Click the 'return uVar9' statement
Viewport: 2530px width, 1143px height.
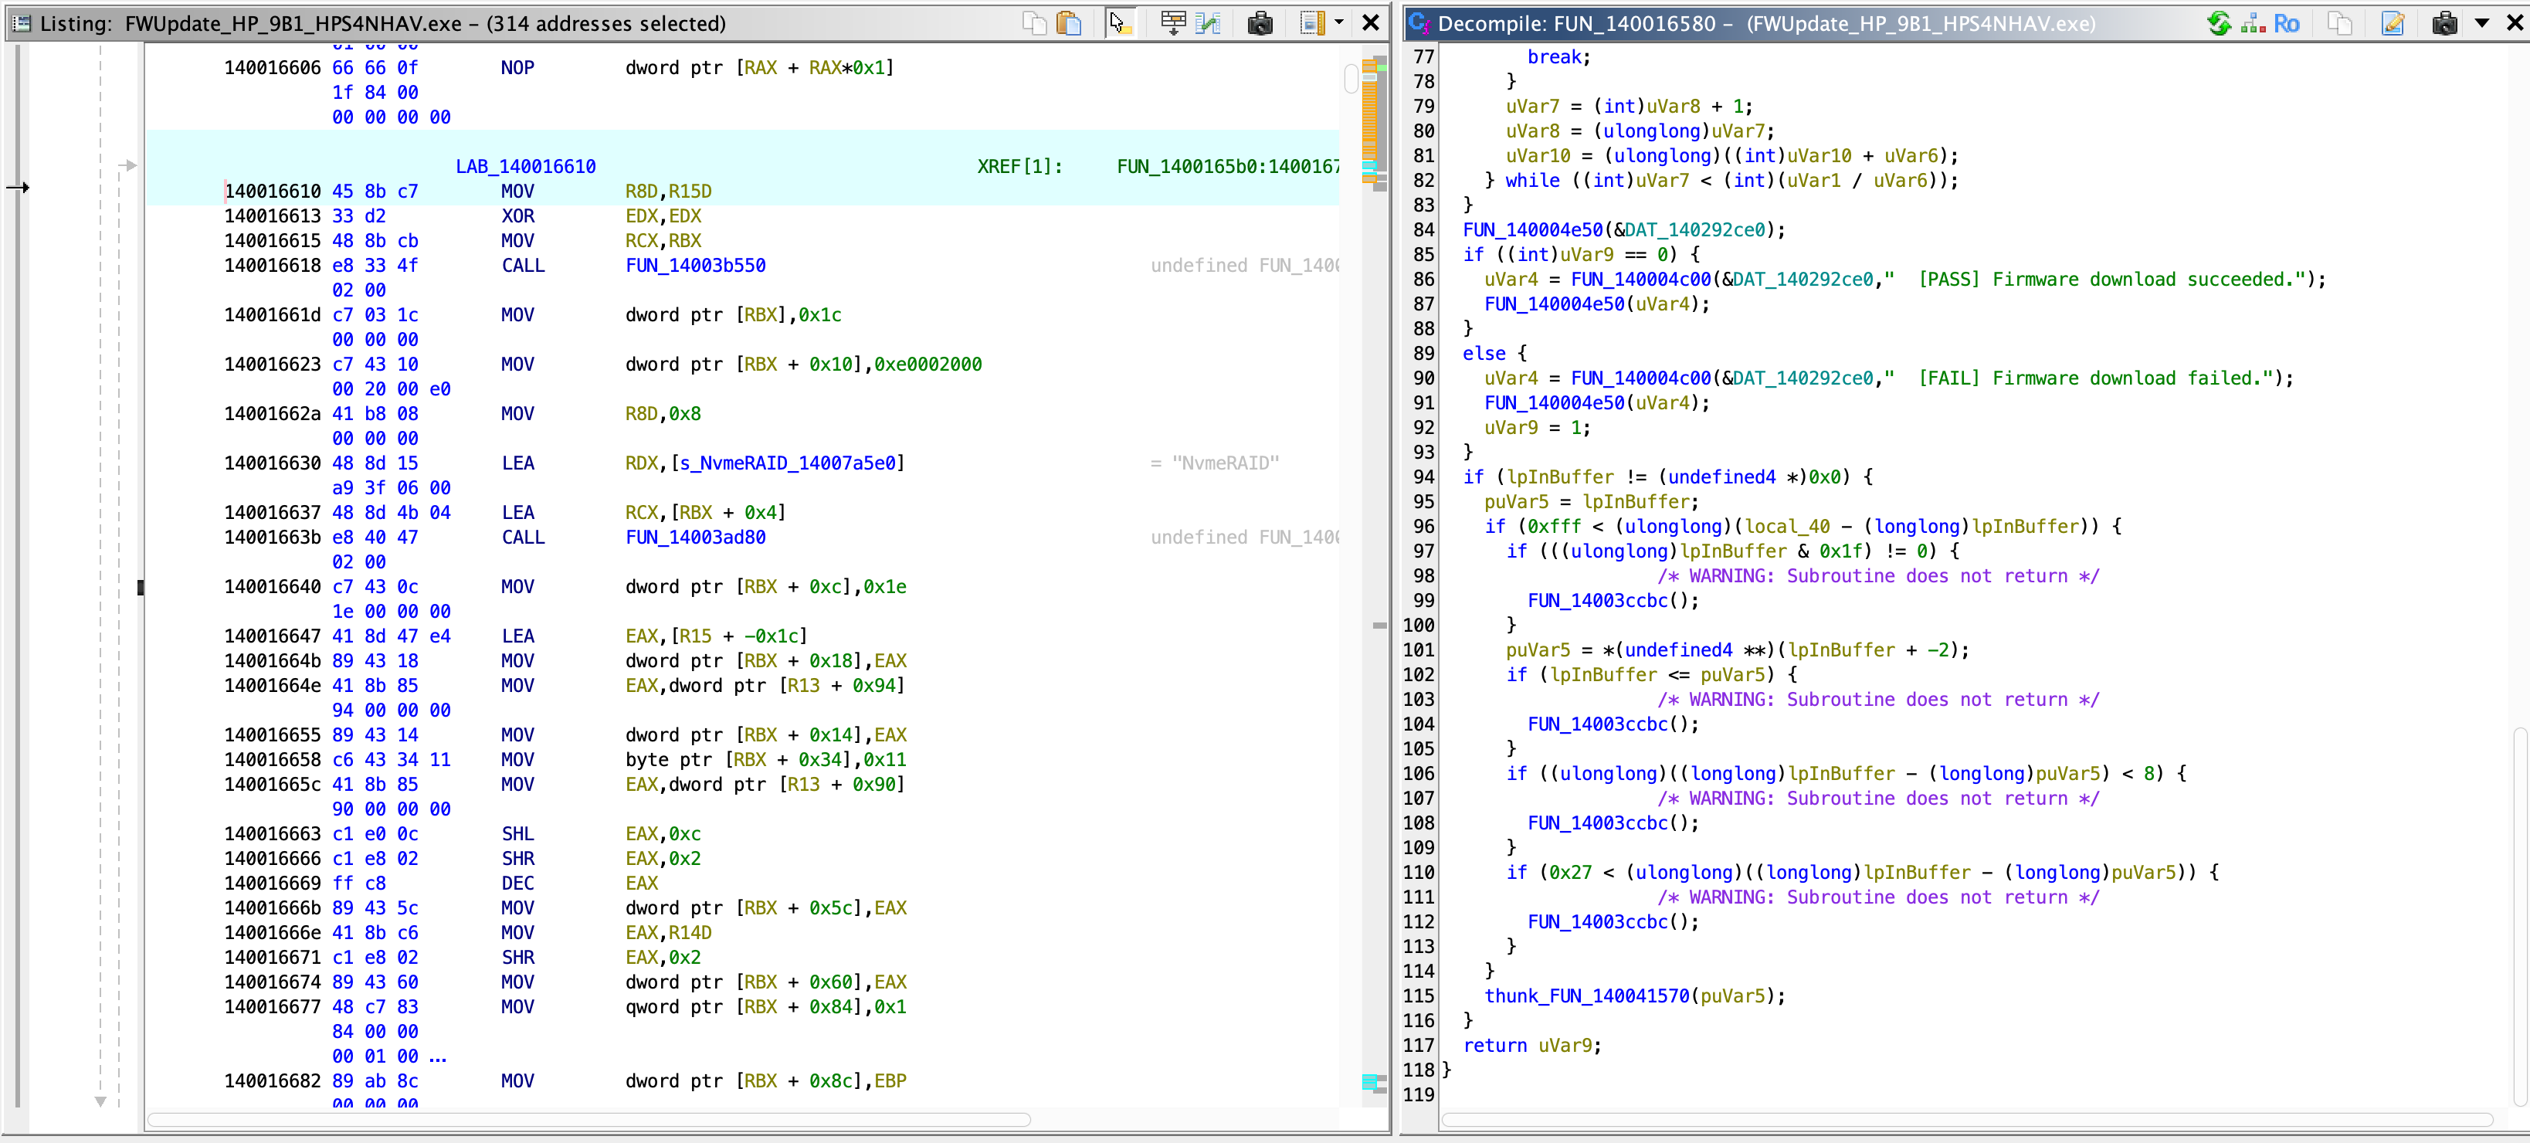[x=1532, y=1045]
